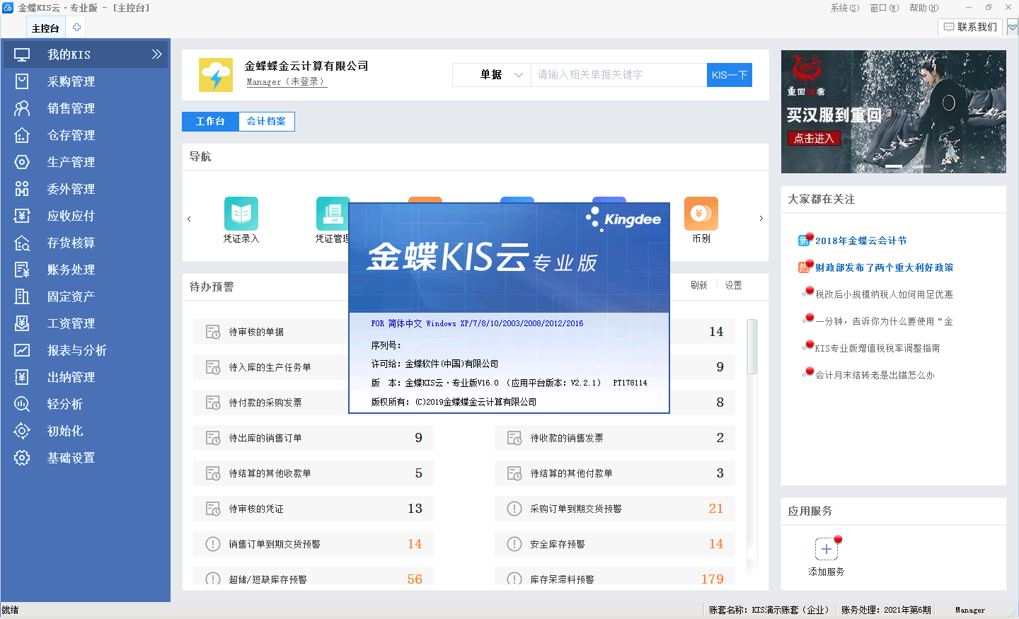Open 出纳管理 sidebar icon
The image size is (1019, 619).
pos(22,377)
